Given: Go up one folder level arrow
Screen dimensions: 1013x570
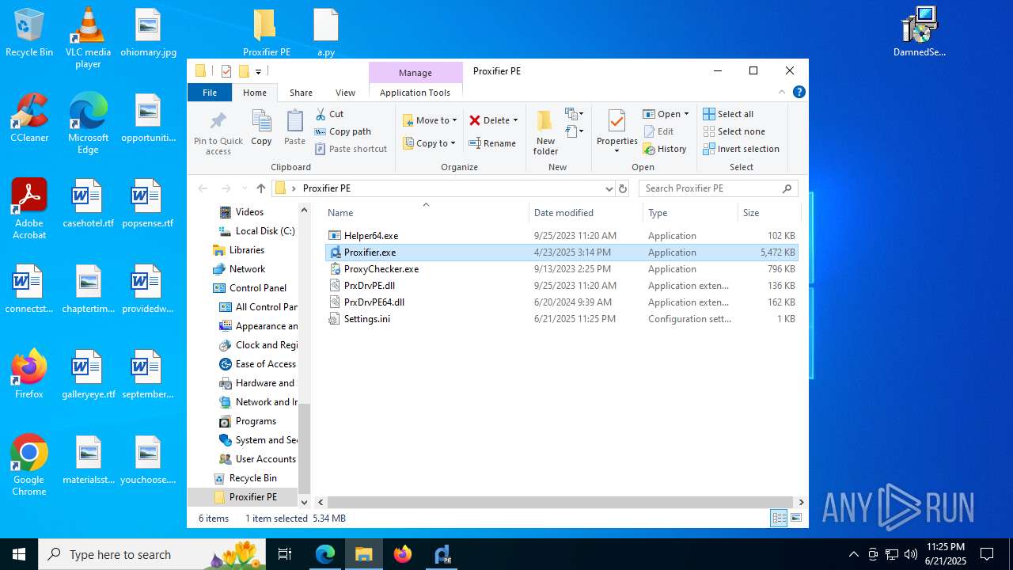Looking at the screenshot, I should 260,188.
